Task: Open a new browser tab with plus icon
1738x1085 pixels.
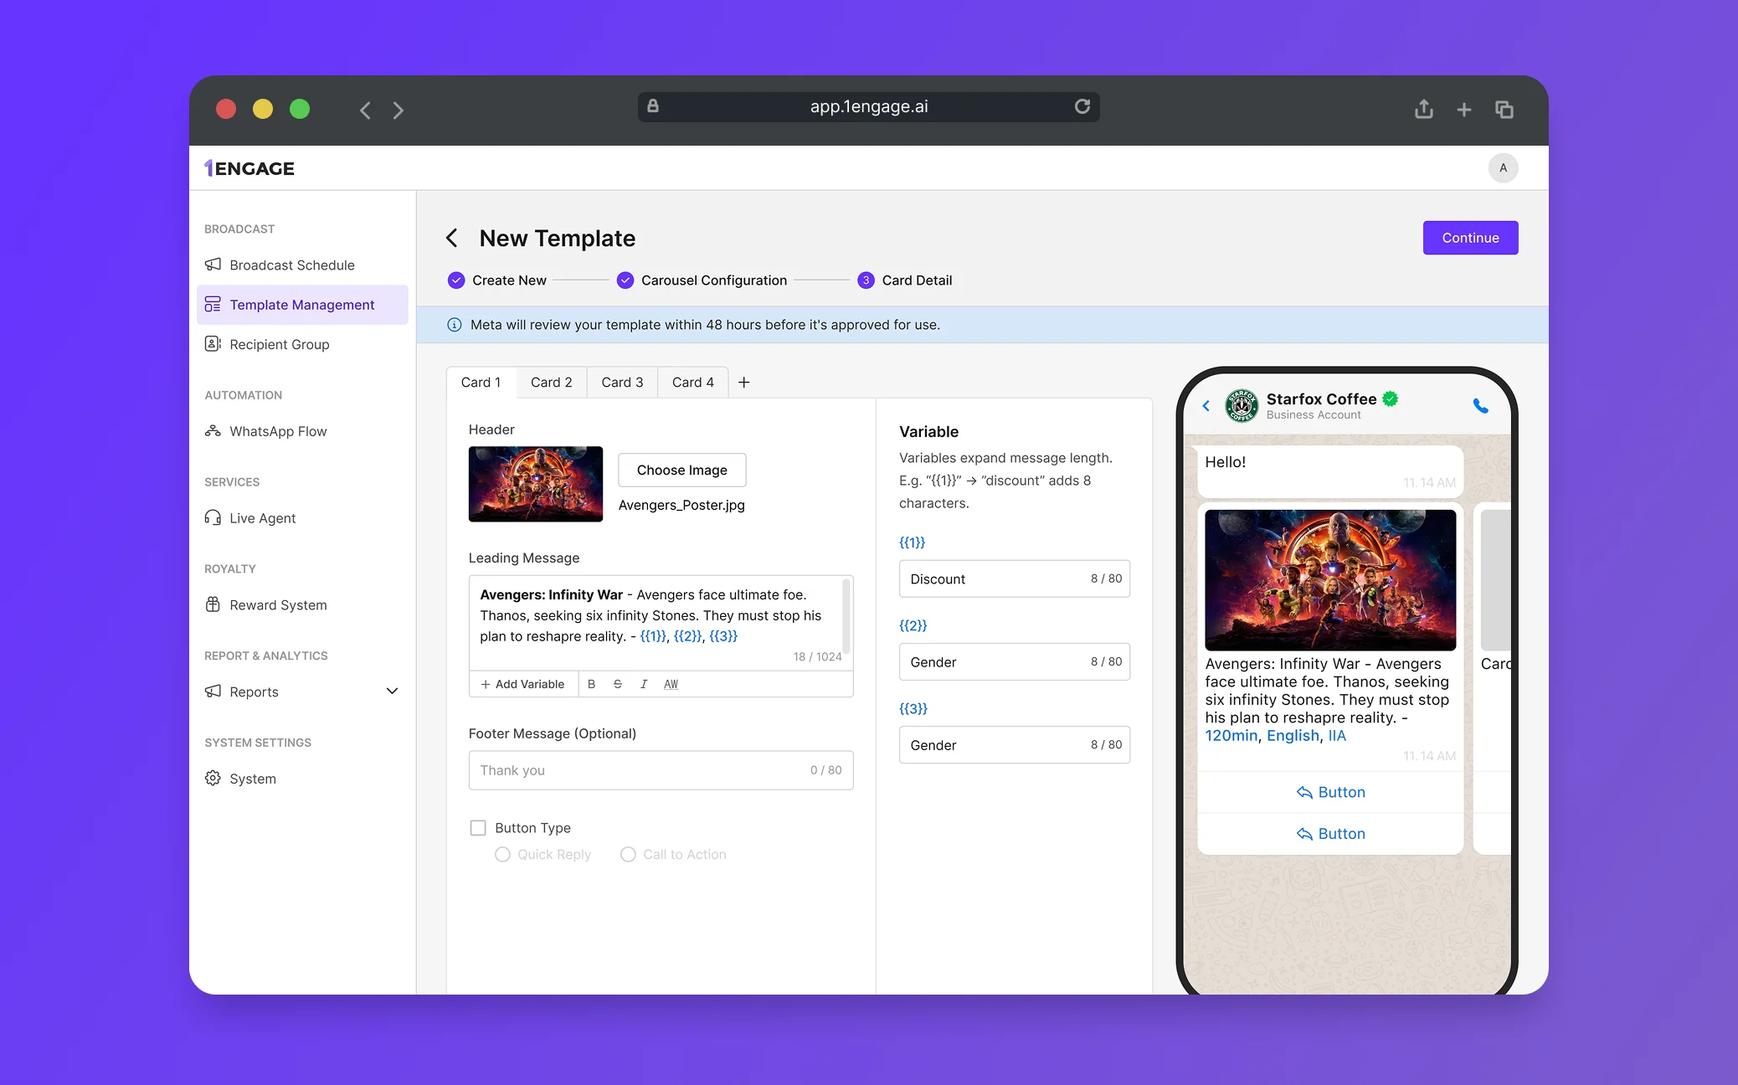Action: pos(1464,110)
